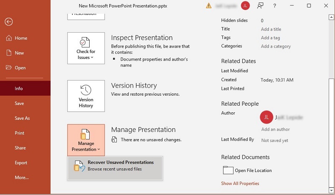Open the Print page
This screenshot has height=195, width=335.
(25, 133)
